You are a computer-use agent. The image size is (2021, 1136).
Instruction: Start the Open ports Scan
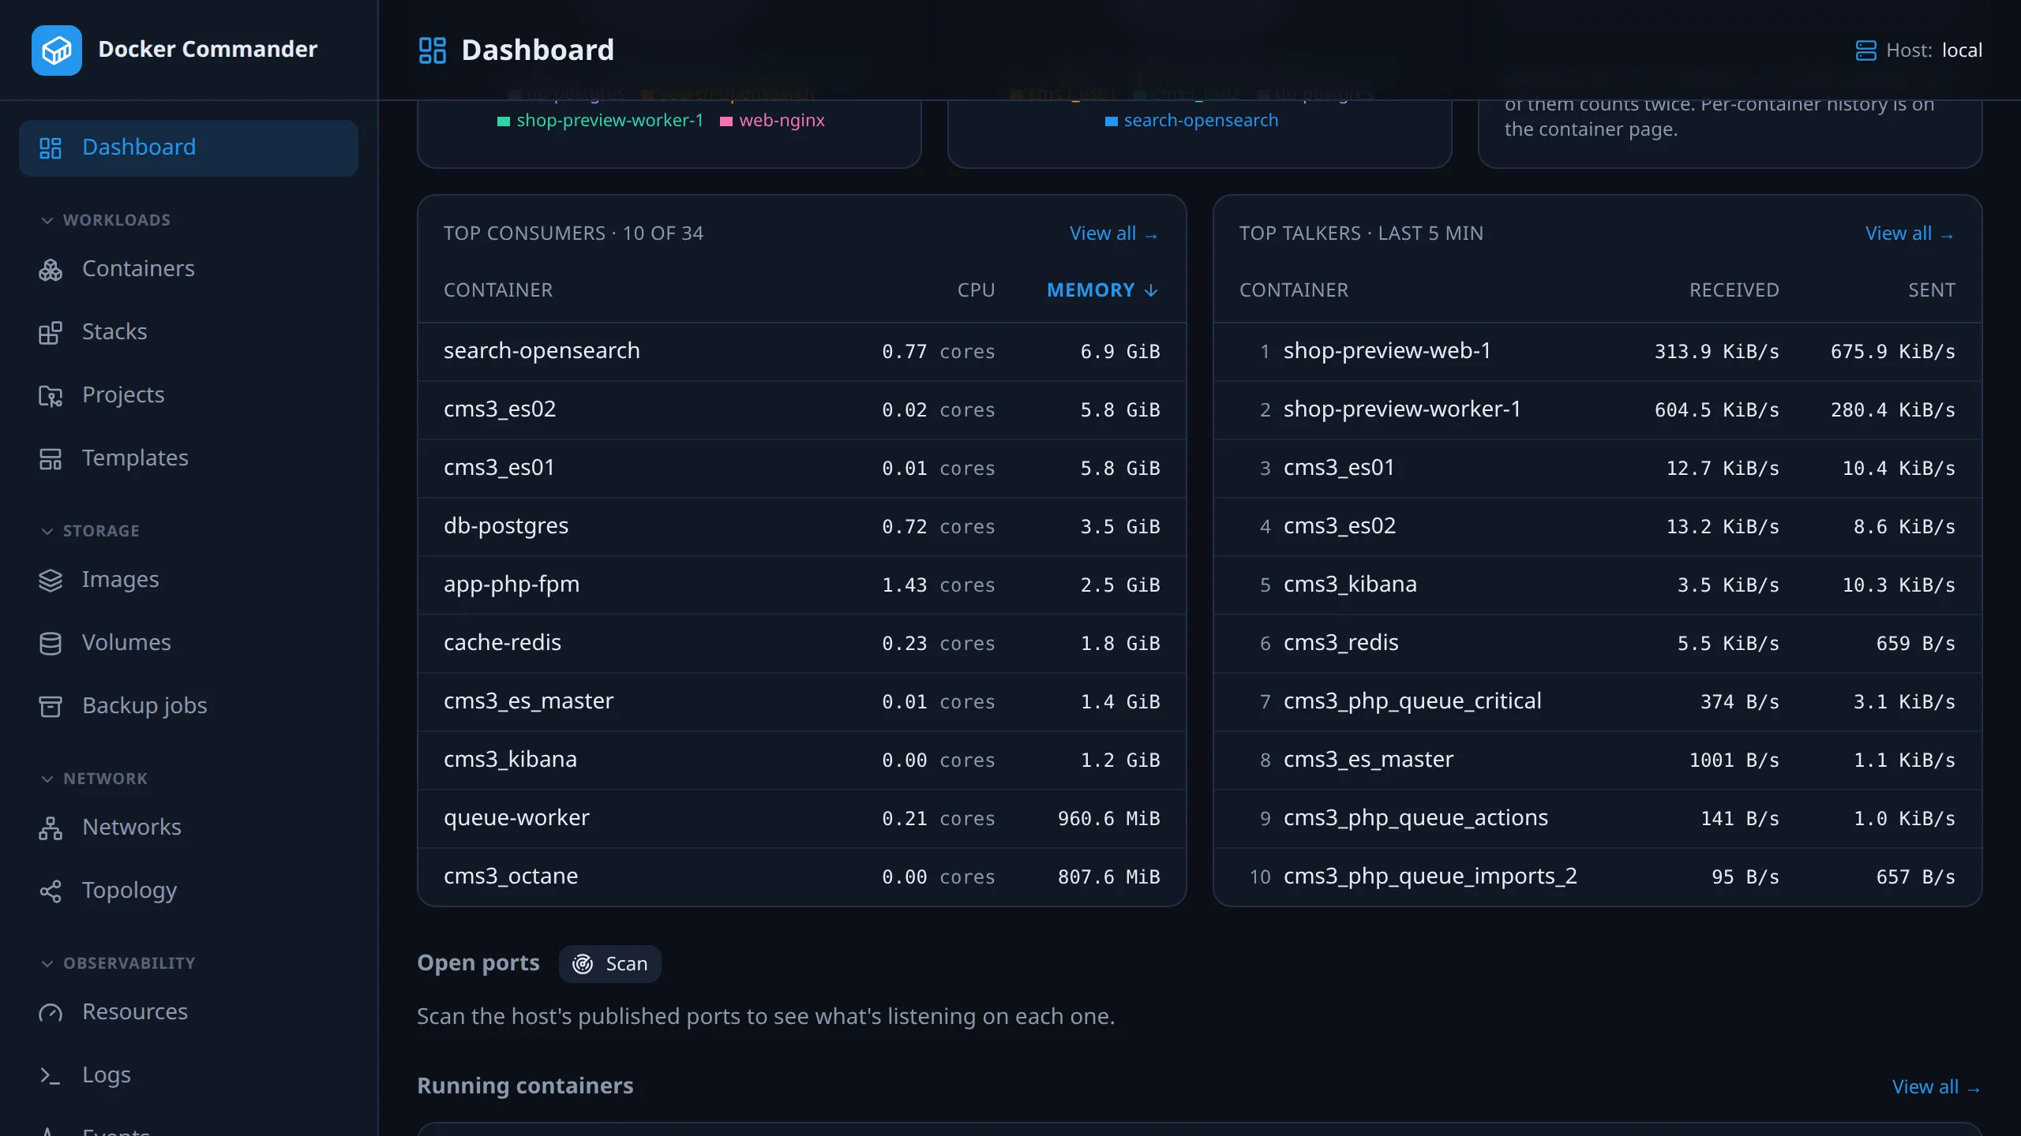pyautogui.click(x=609, y=964)
